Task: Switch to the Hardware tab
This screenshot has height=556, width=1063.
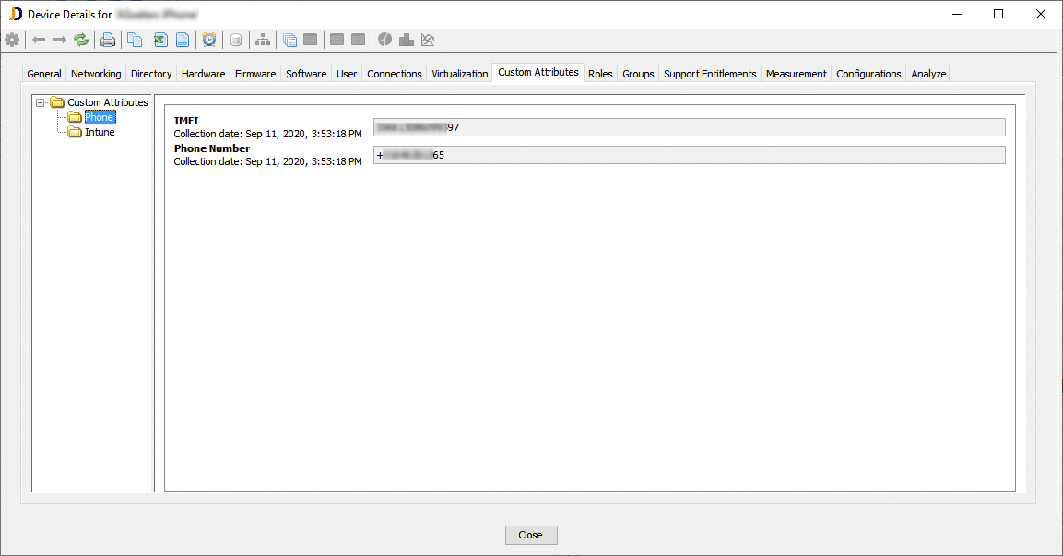Action: [x=203, y=73]
